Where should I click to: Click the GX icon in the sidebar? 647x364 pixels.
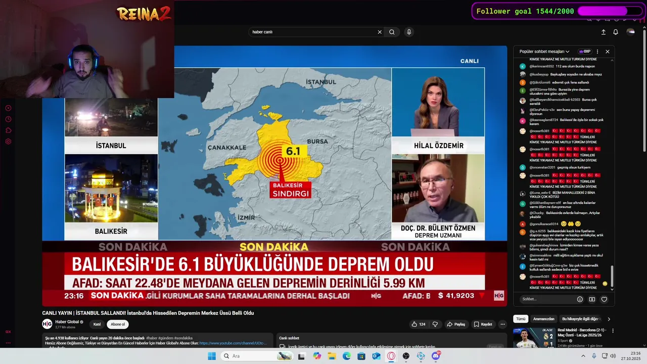8,332
